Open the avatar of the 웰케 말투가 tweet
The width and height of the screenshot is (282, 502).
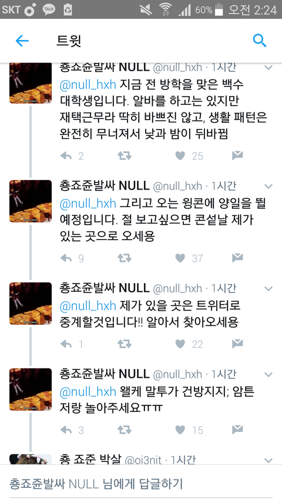[x=31, y=390]
